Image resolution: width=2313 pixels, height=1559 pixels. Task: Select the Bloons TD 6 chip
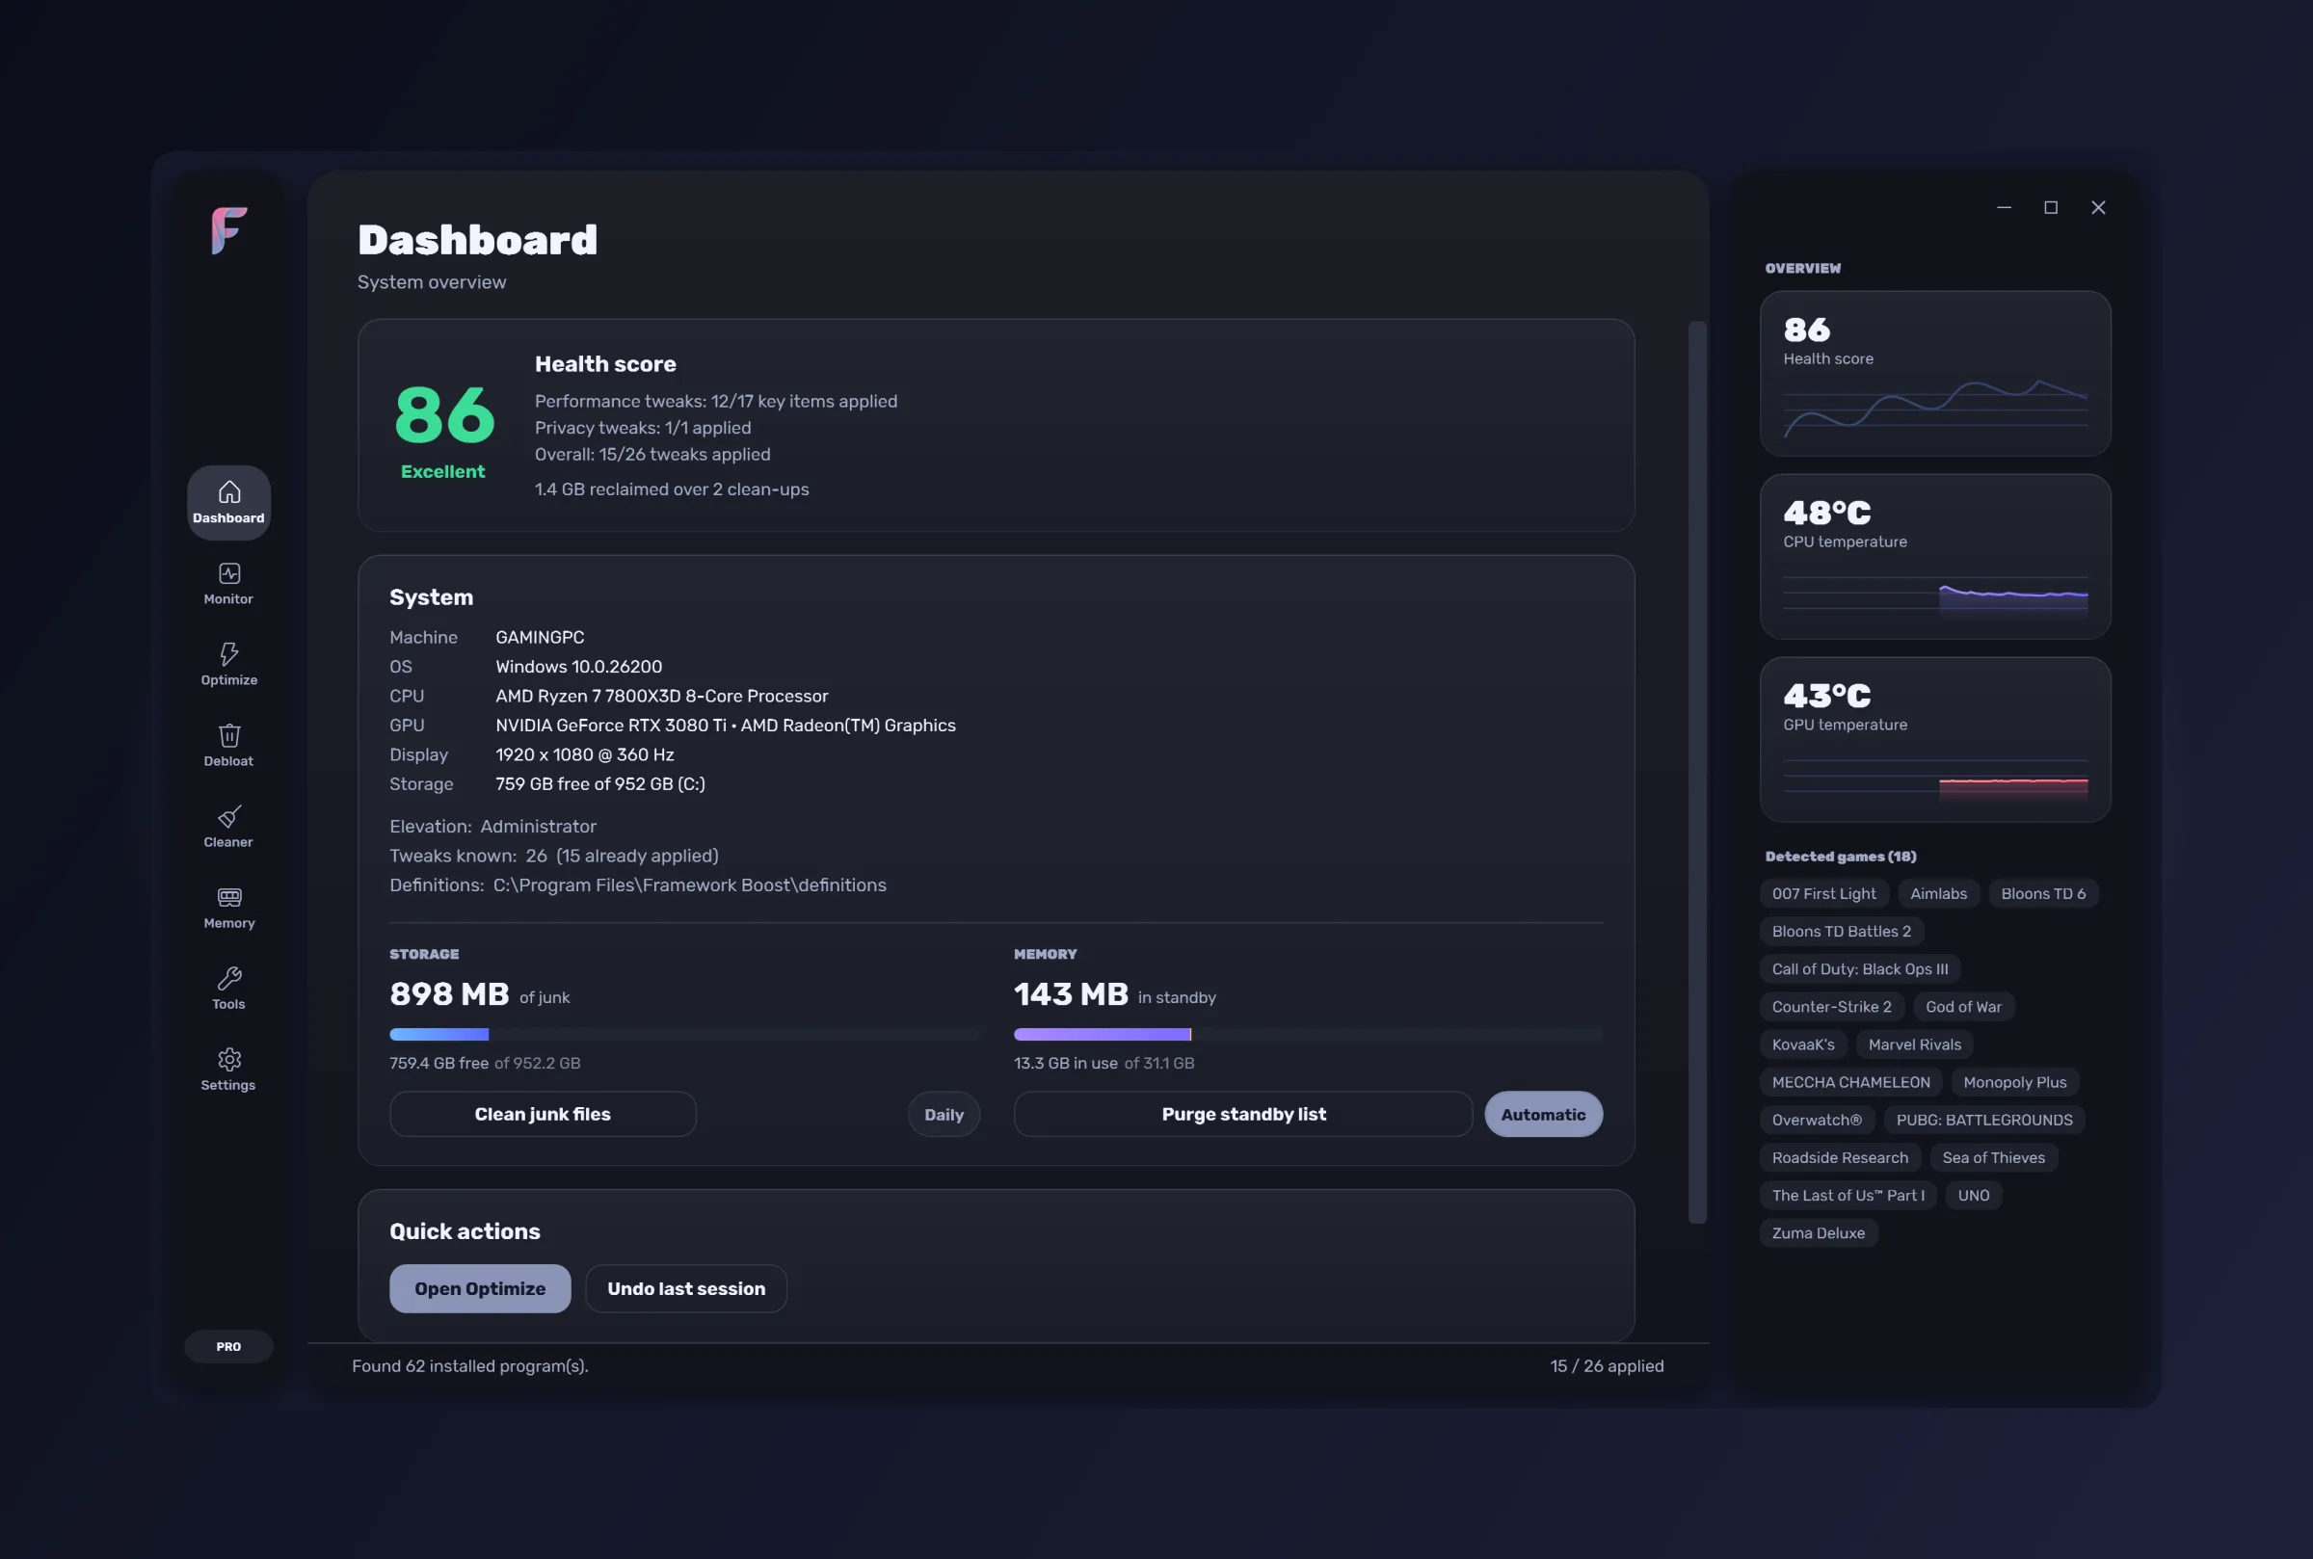[x=2043, y=893]
